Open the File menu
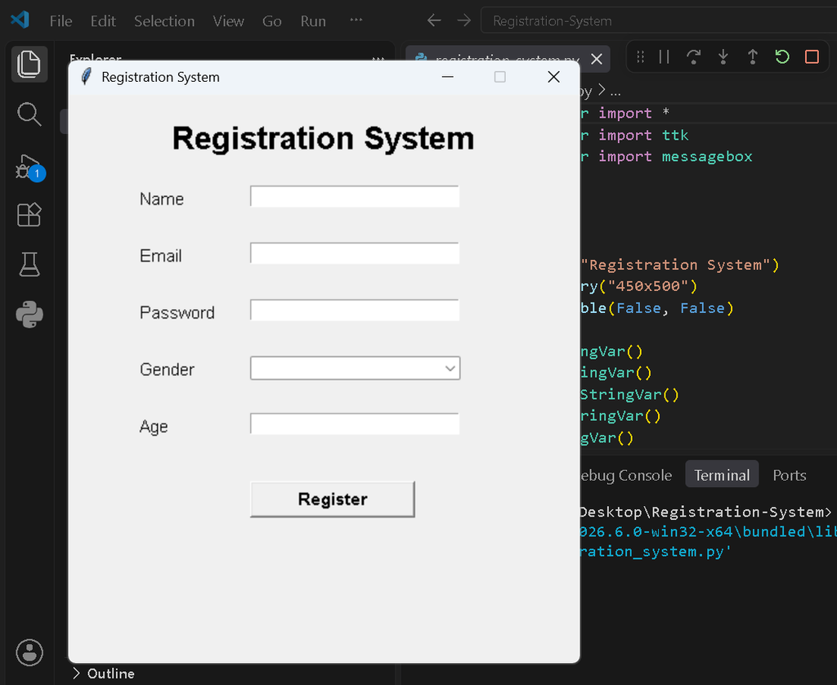The image size is (837, 685). click(x=60, y=20)
